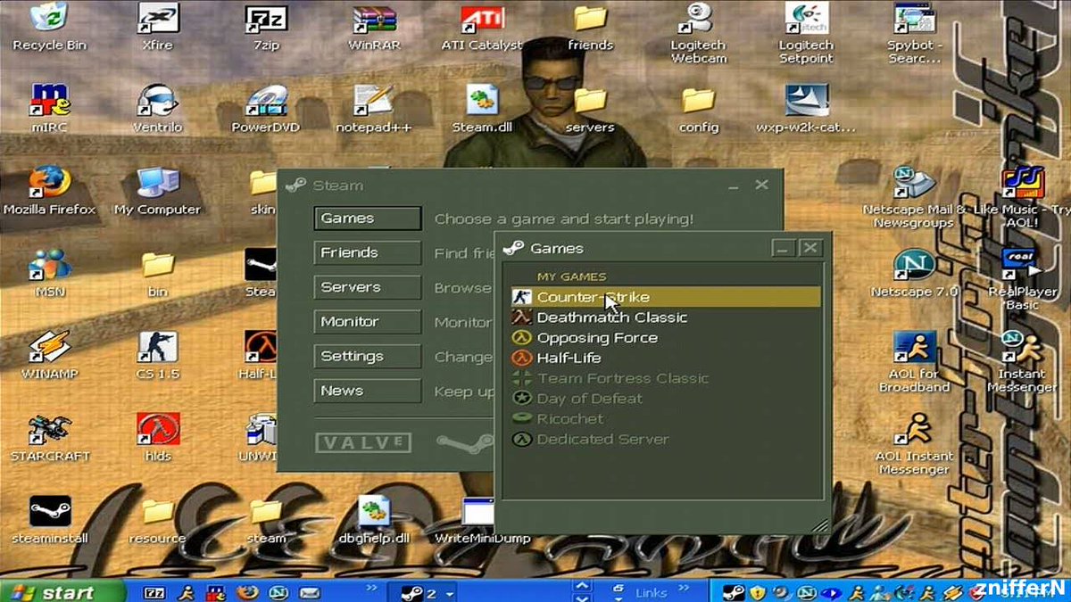Select Day of Defeat in Games list
Screen dimensions: 1071x602
coord(664,399)
